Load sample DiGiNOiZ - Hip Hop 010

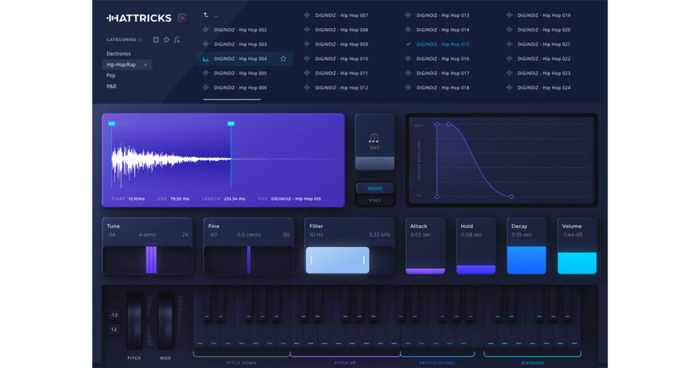pos(345,59)
